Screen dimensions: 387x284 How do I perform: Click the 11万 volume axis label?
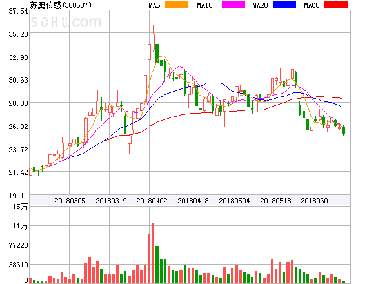[20, 226]
